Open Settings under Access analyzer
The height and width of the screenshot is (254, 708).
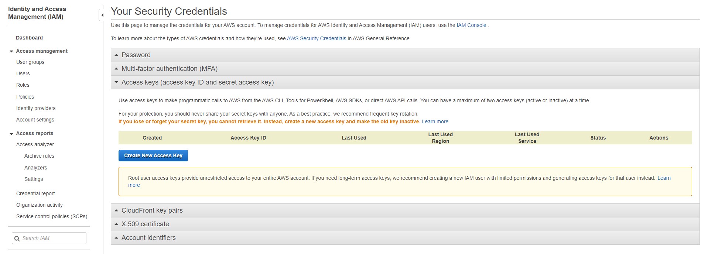[x=34, y=179]
